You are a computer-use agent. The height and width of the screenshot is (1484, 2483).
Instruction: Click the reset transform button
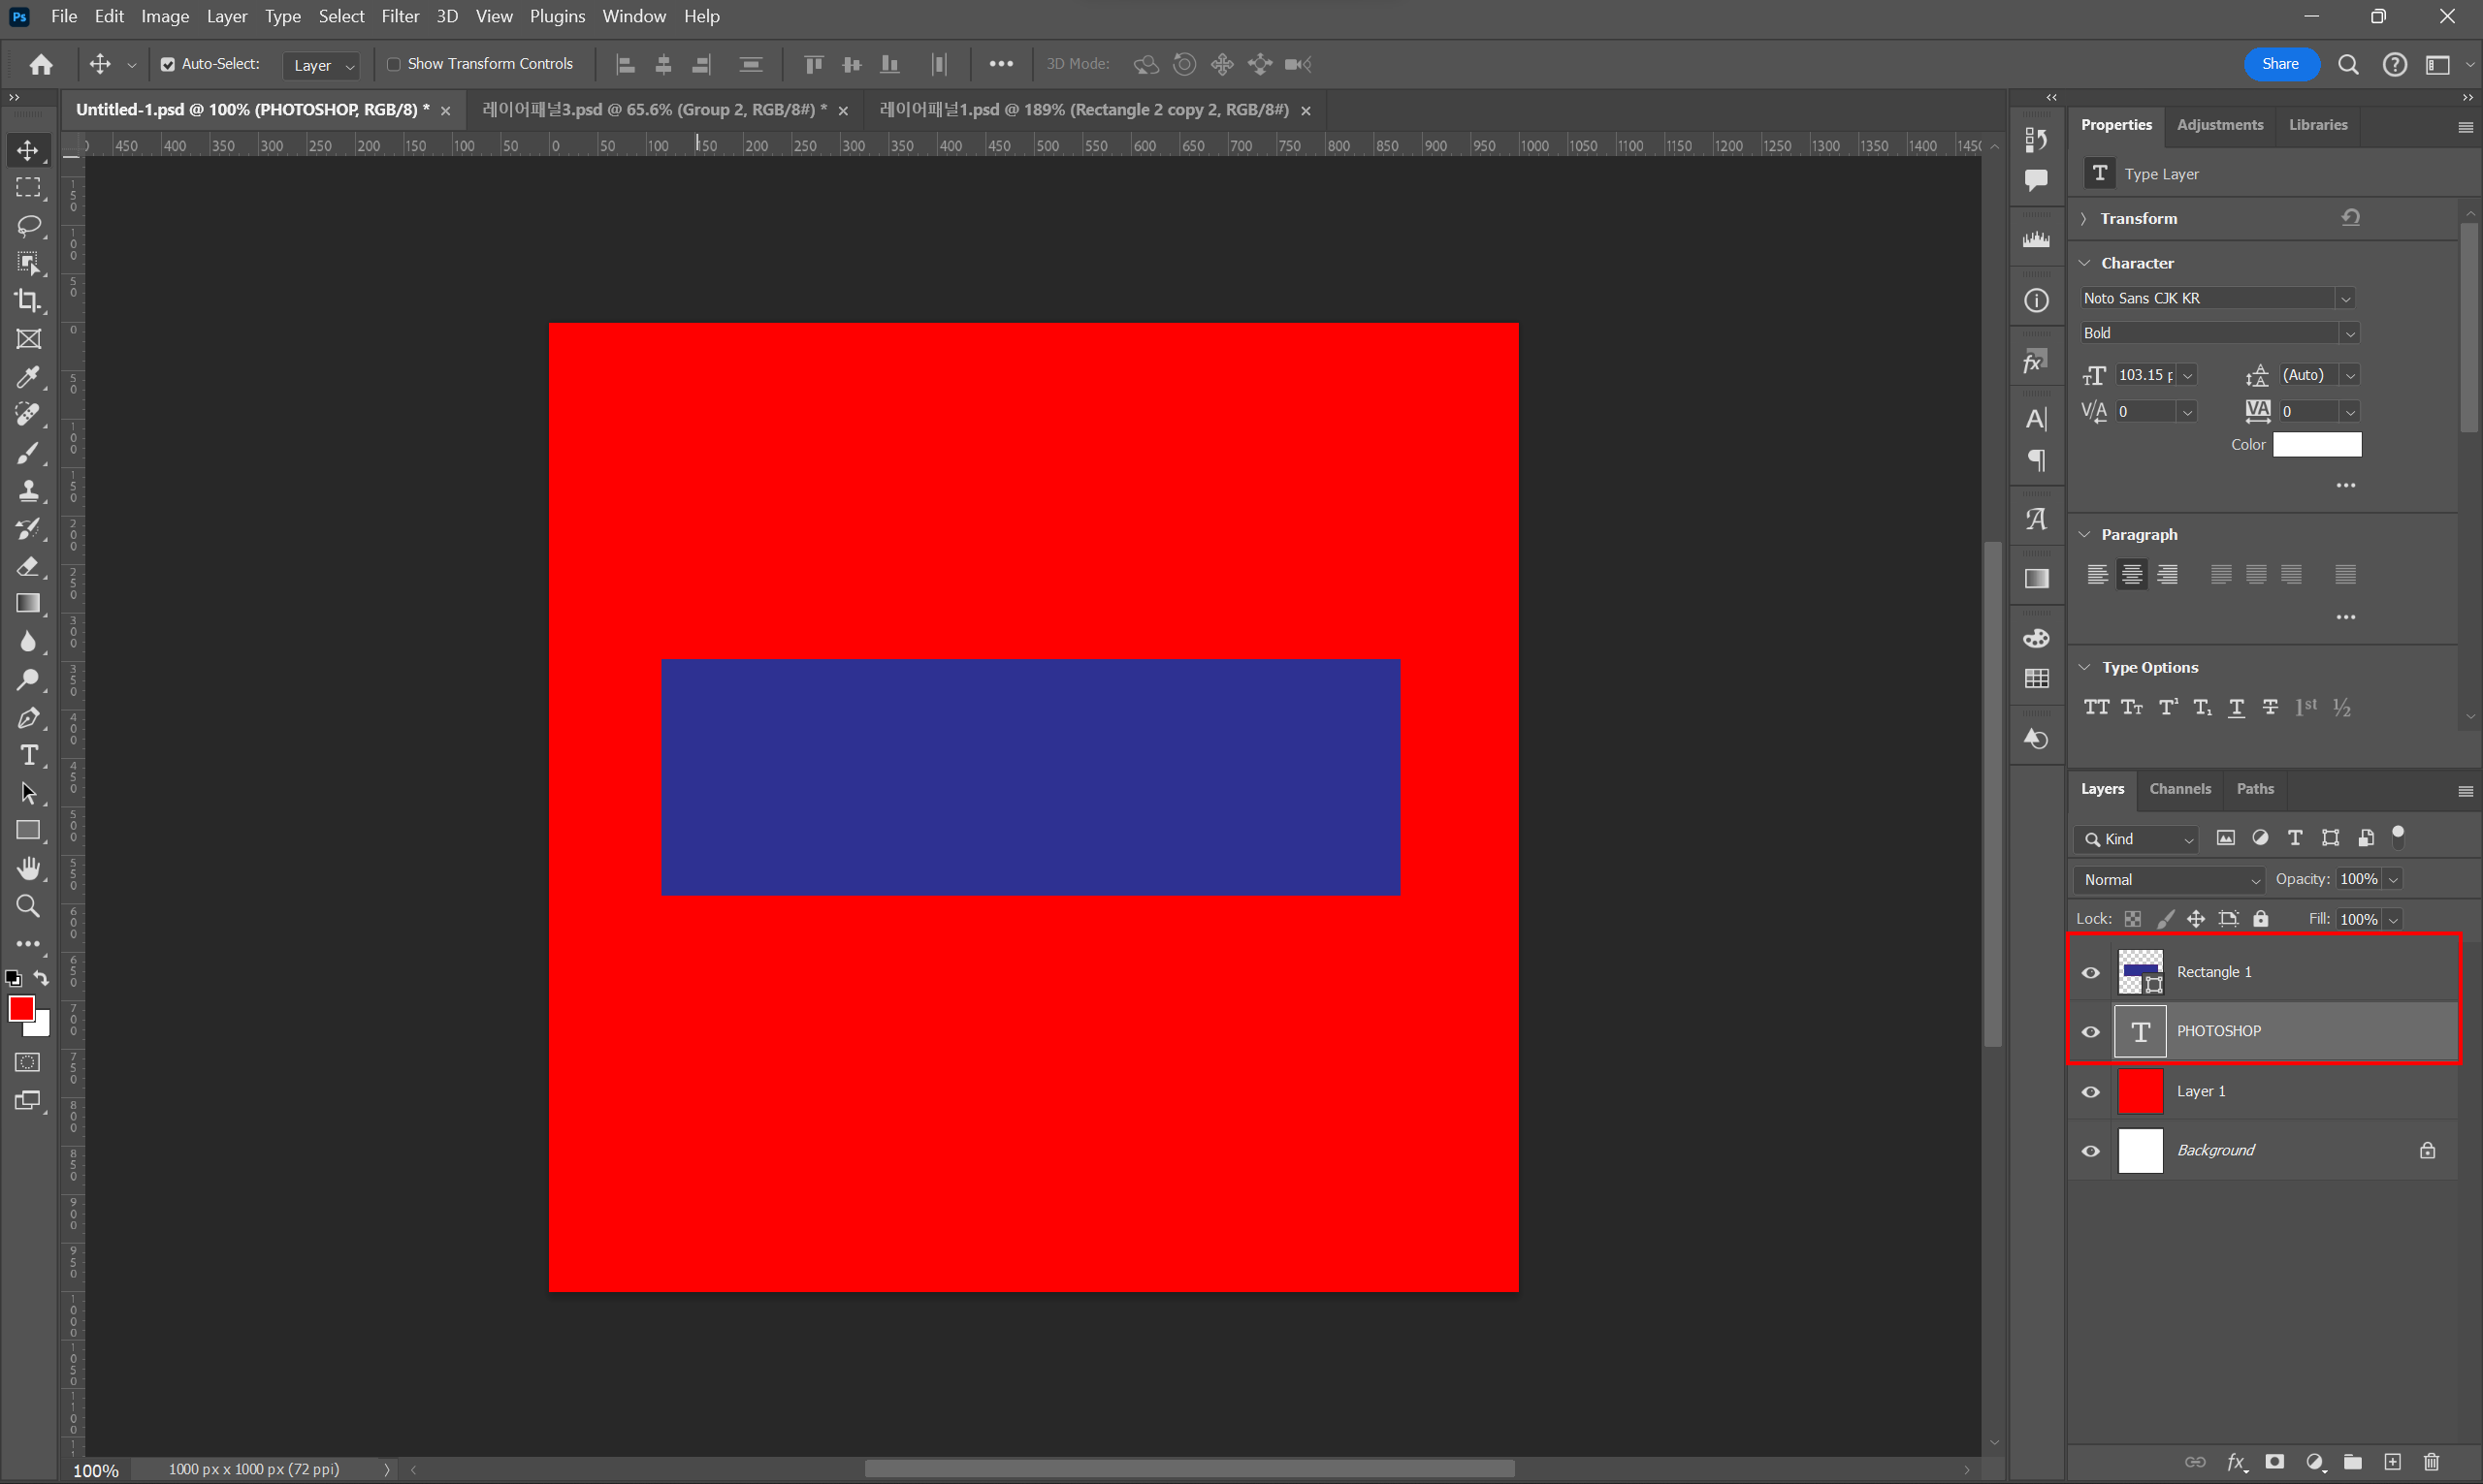point(2350,217)
